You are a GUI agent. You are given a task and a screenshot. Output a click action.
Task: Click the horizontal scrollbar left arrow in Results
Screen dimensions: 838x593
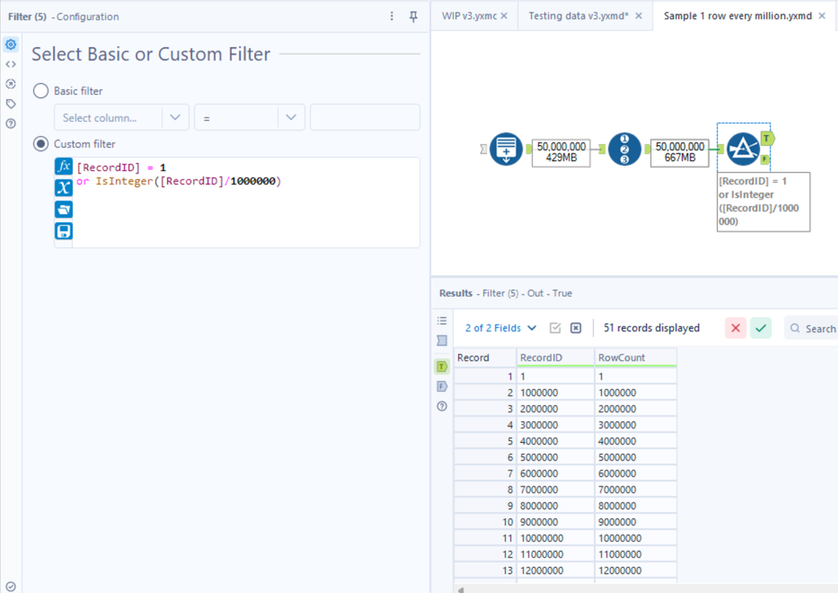[x=461, y=590]
